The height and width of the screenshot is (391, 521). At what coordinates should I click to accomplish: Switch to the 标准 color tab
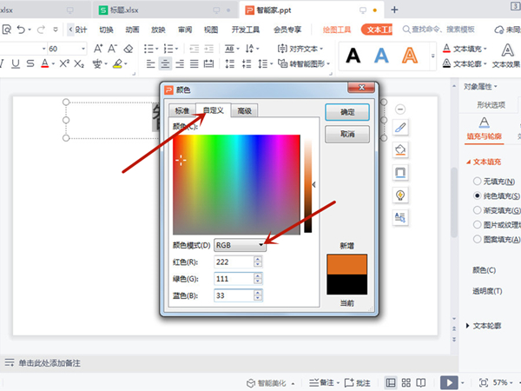181,110
